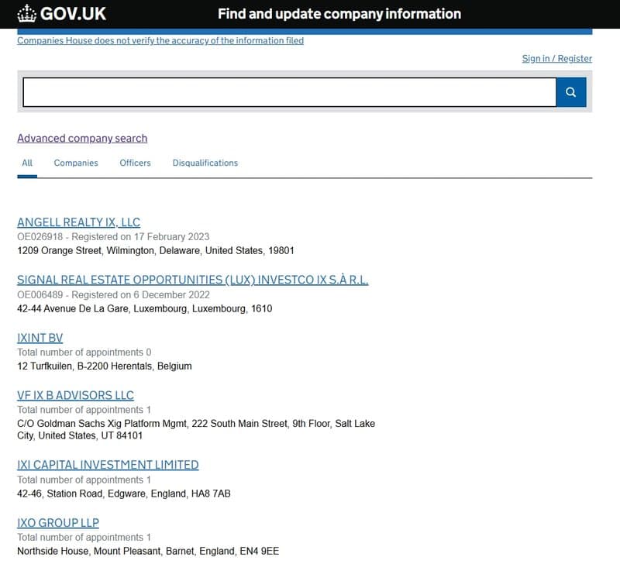Click the 'Find and update company information' header title
The width and height of the screenshot is (620, 564).
339,14
